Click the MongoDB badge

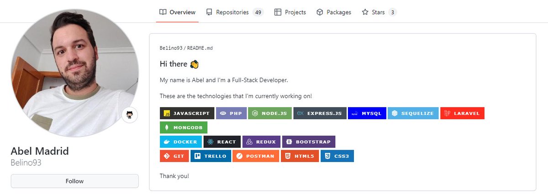[x=184, y=127]
